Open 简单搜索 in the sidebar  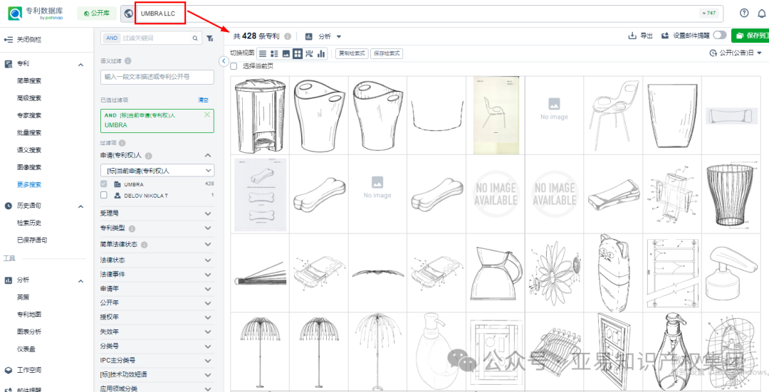(29, 81)
